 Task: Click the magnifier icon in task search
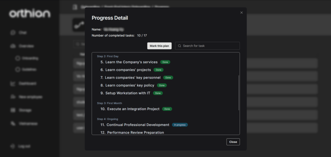pyautogui.click(x=179, y=46)
